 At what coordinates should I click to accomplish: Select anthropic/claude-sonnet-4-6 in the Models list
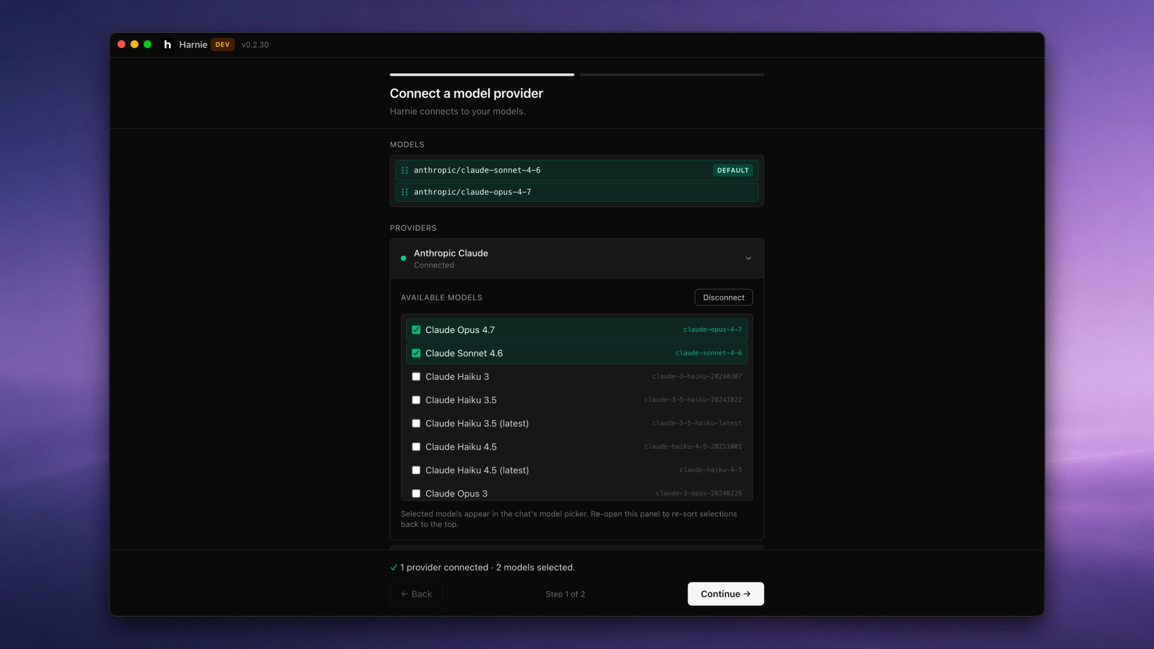click(577, 171)
